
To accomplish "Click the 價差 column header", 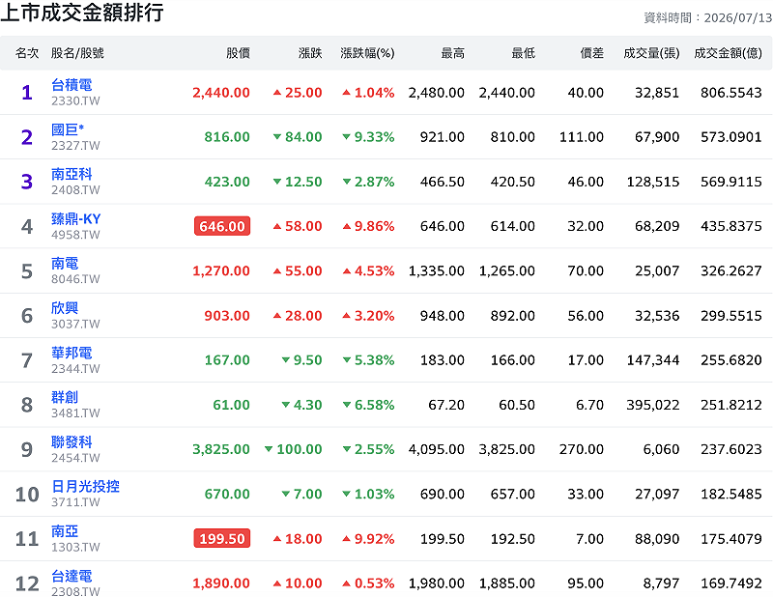I will [591, 53].
